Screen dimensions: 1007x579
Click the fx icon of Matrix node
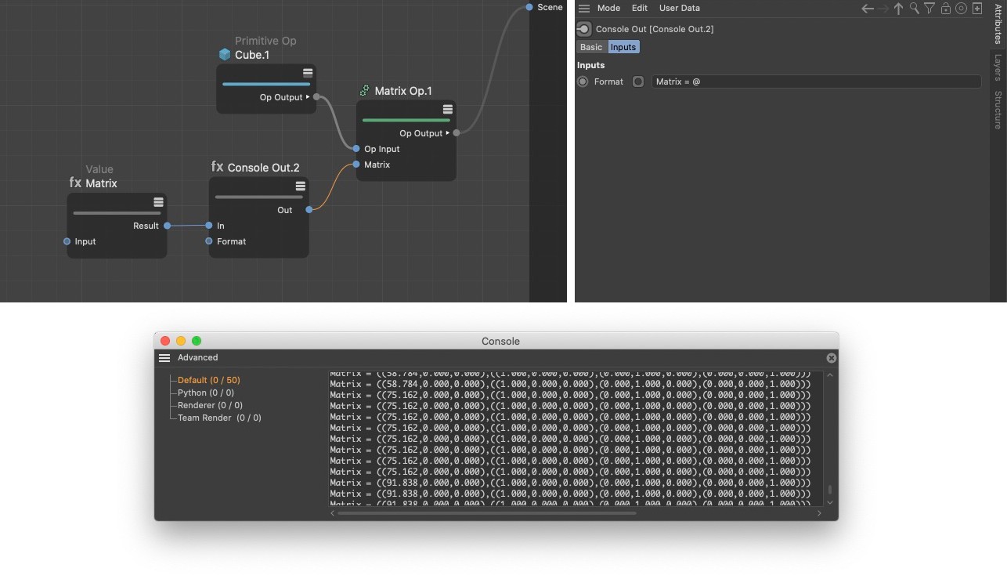[75, 183]
